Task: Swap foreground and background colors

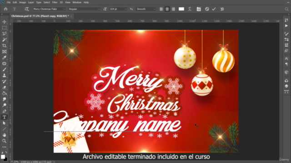Action: click(6, 152)
